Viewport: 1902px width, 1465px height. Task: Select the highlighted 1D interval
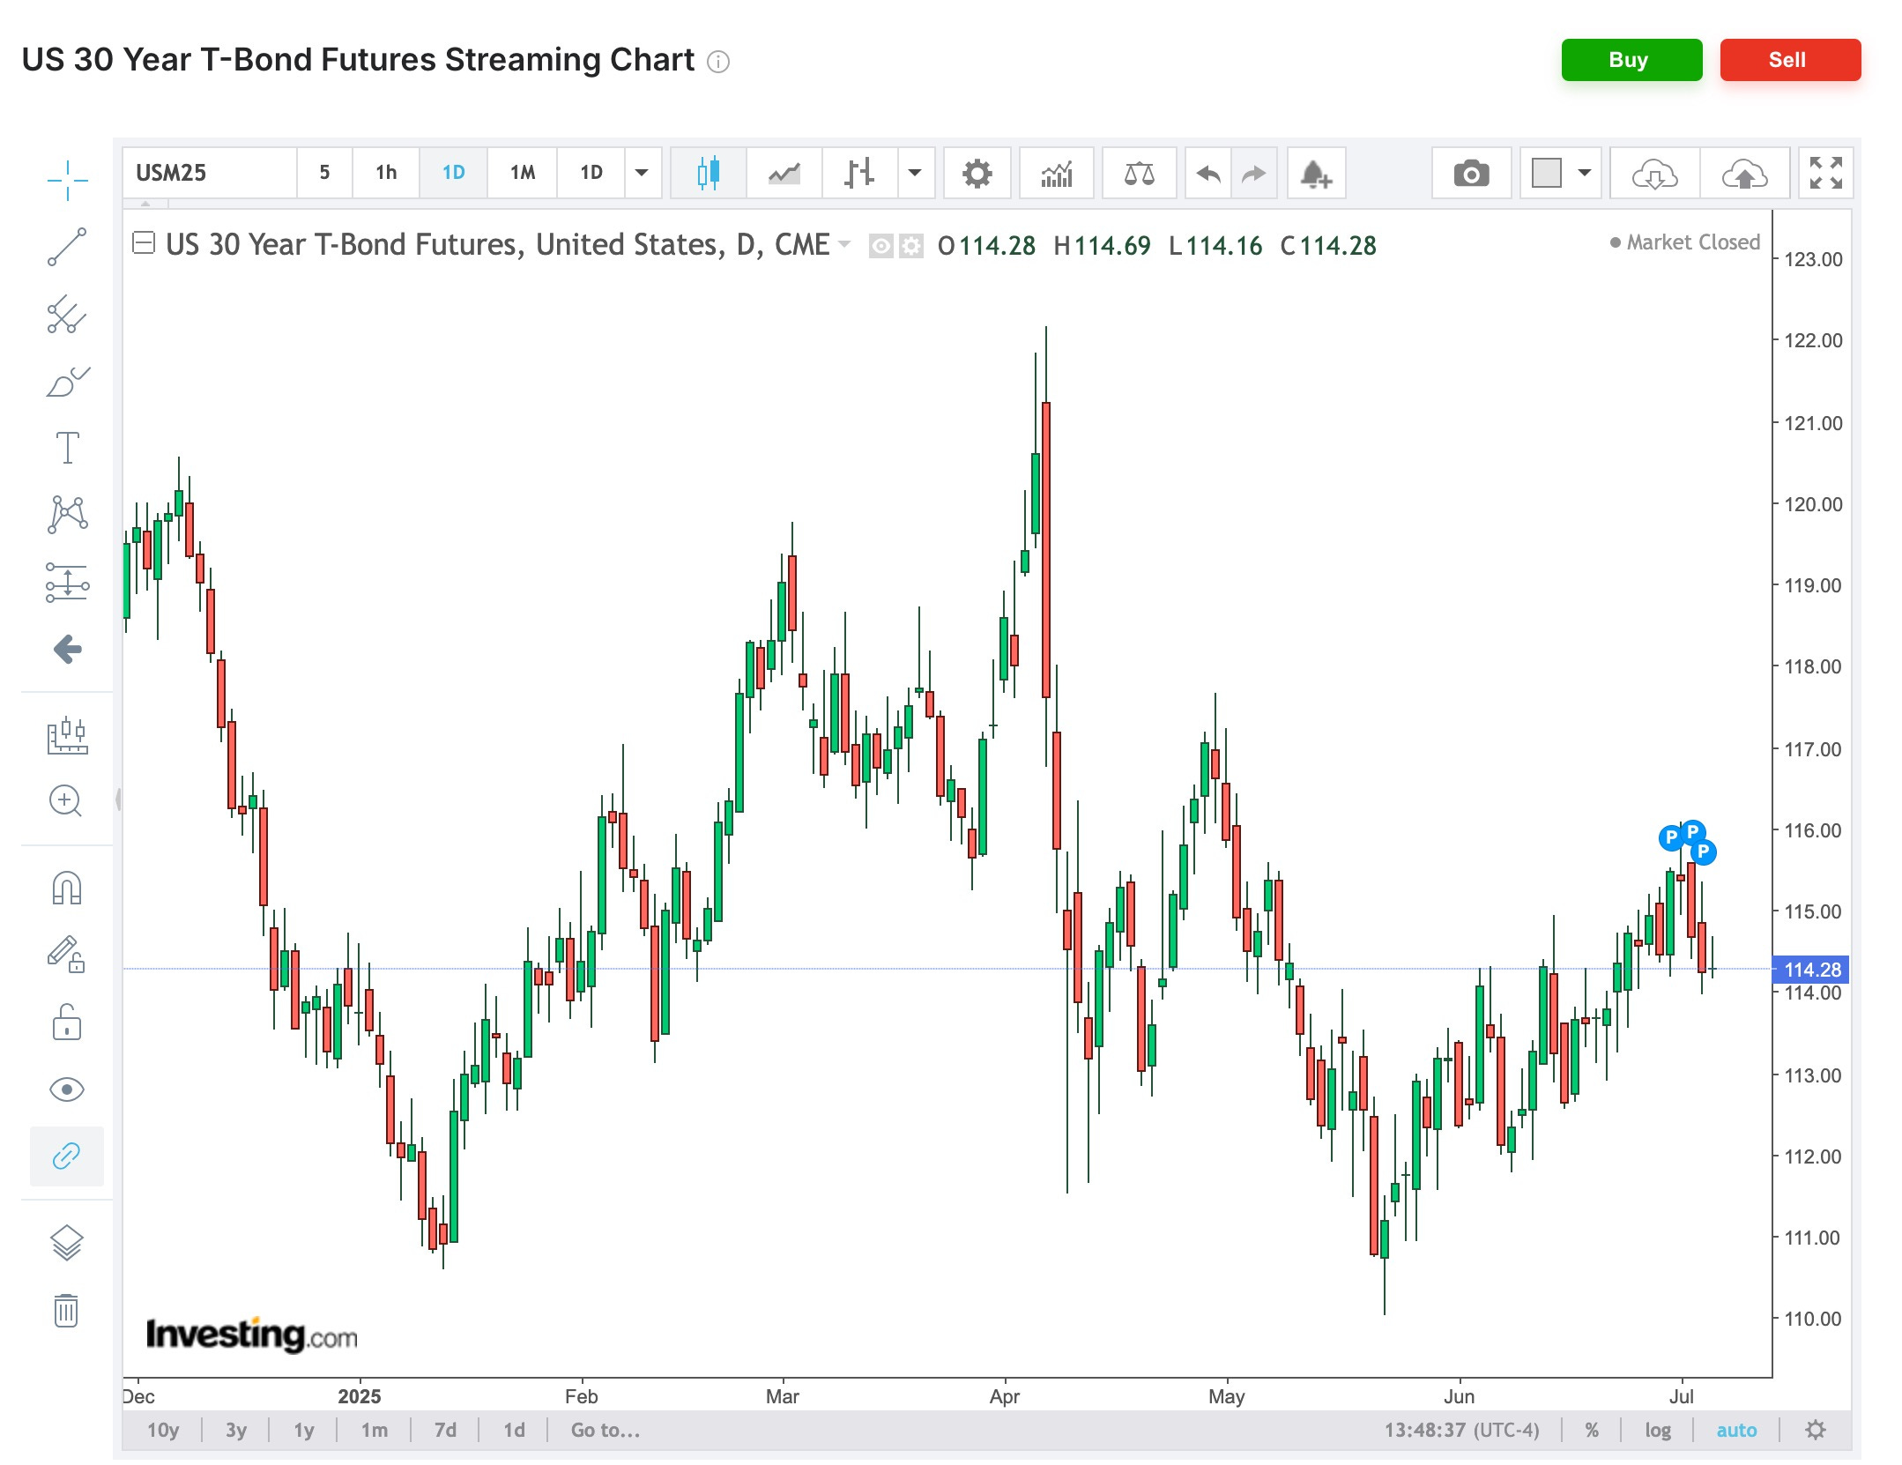(453, 173)
